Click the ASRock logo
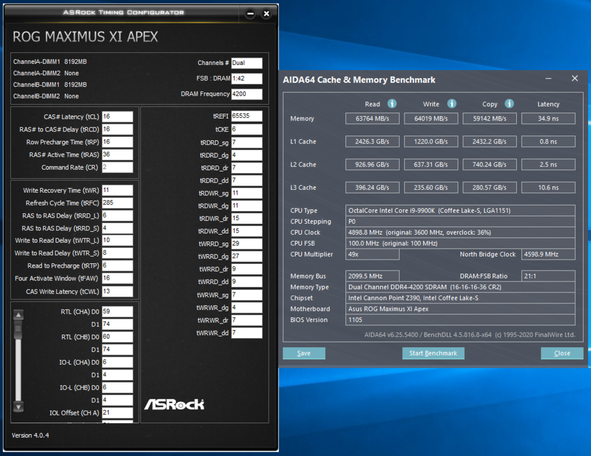This screenshot has height=456, width=591. coord(174,404)
